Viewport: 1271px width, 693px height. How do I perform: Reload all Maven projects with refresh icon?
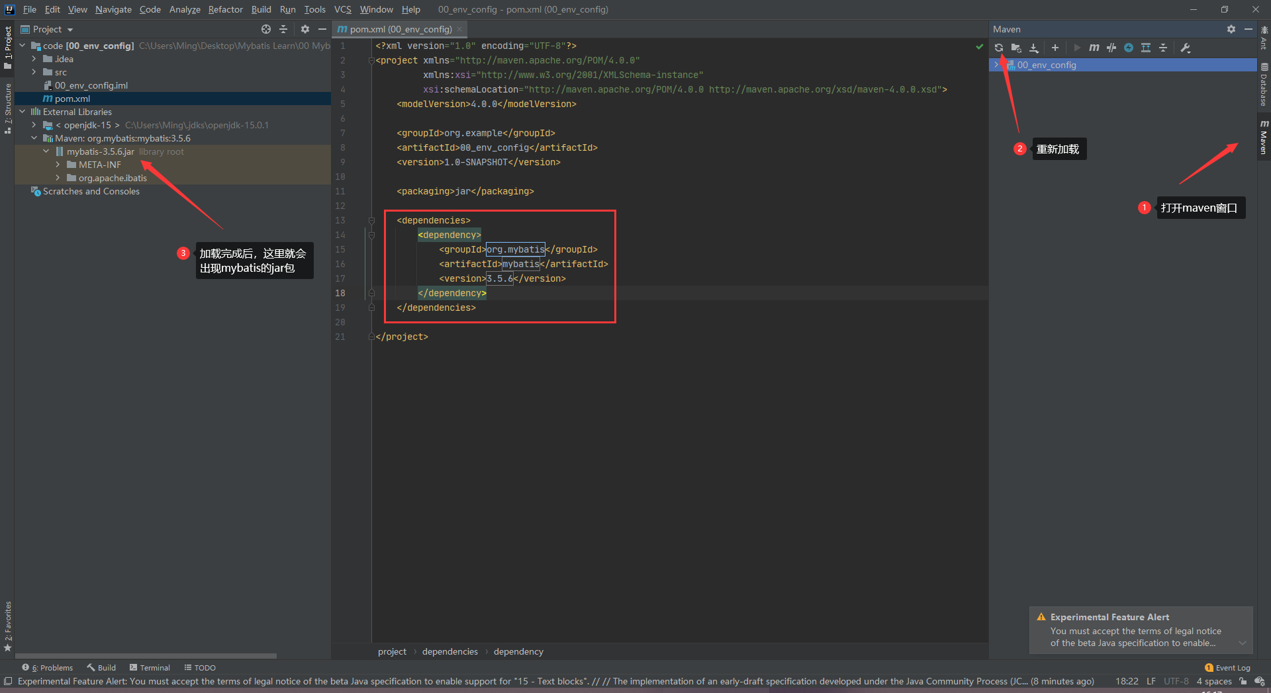(x=999, y=48)
